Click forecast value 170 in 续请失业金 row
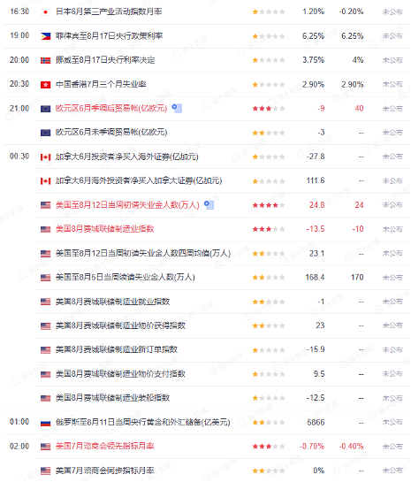 click(357, 277)
